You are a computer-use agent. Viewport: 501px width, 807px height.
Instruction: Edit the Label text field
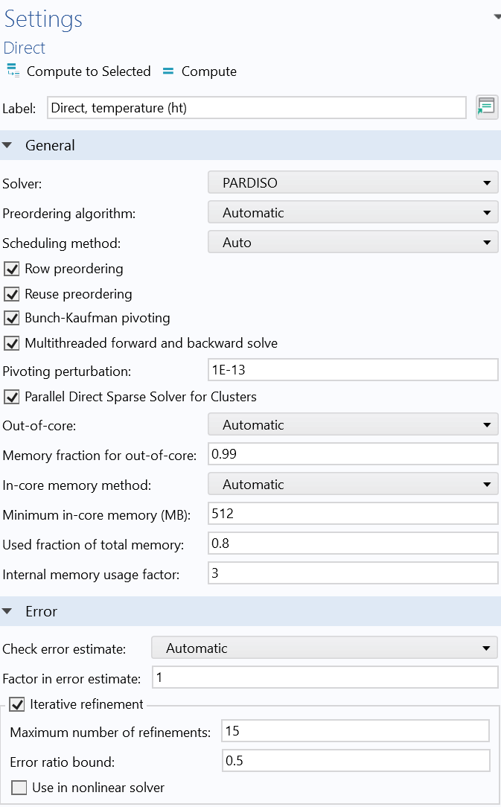coord(256,108)
